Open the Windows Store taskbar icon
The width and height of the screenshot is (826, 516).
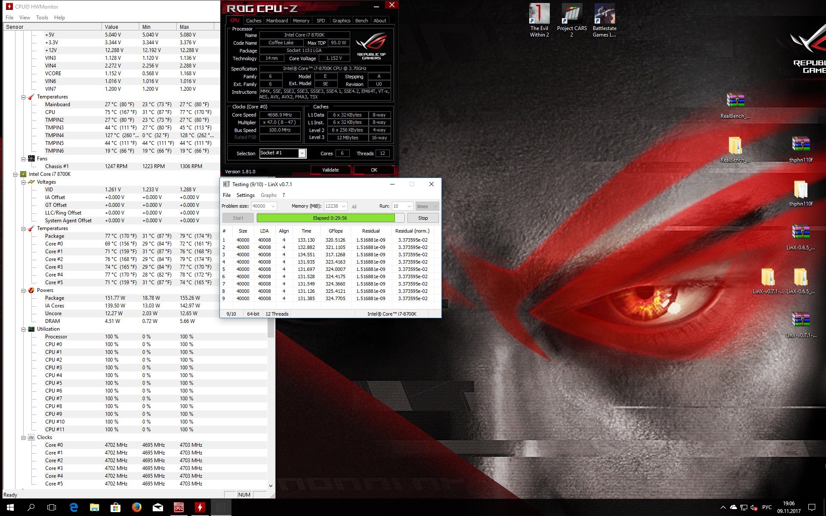click(115, 507)
